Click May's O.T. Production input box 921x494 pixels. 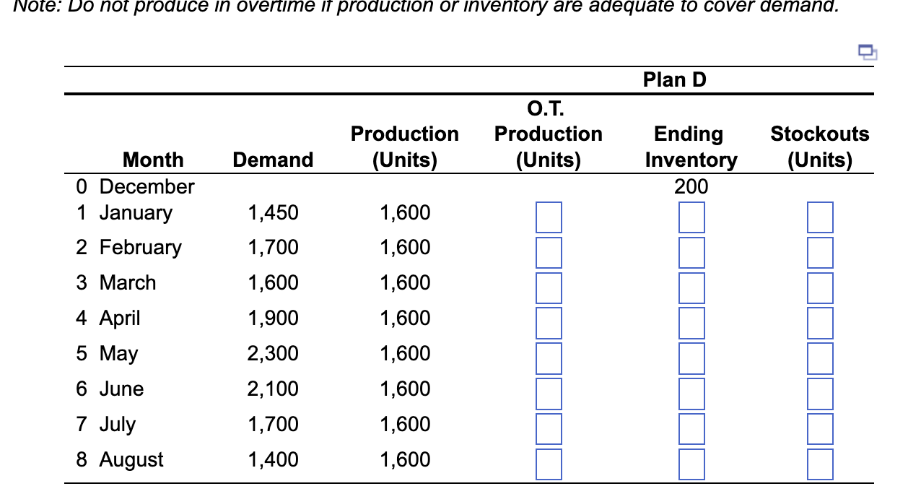(549, 357)
